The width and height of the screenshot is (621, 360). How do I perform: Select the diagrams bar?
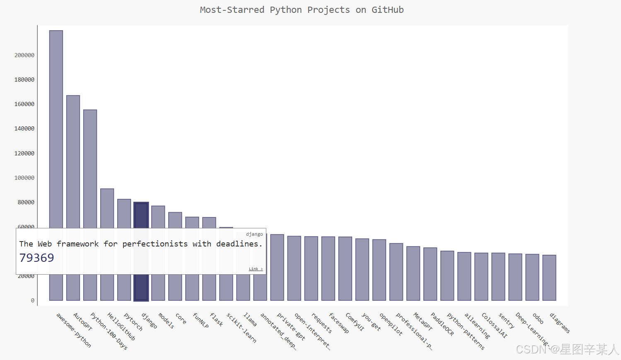[x=549, y=278]
